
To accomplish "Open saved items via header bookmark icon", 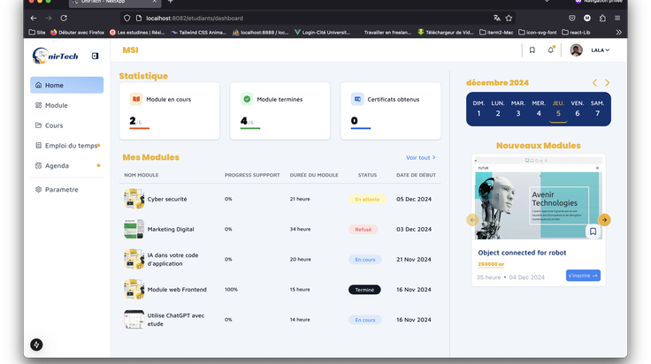I will (x=532, y=50).
